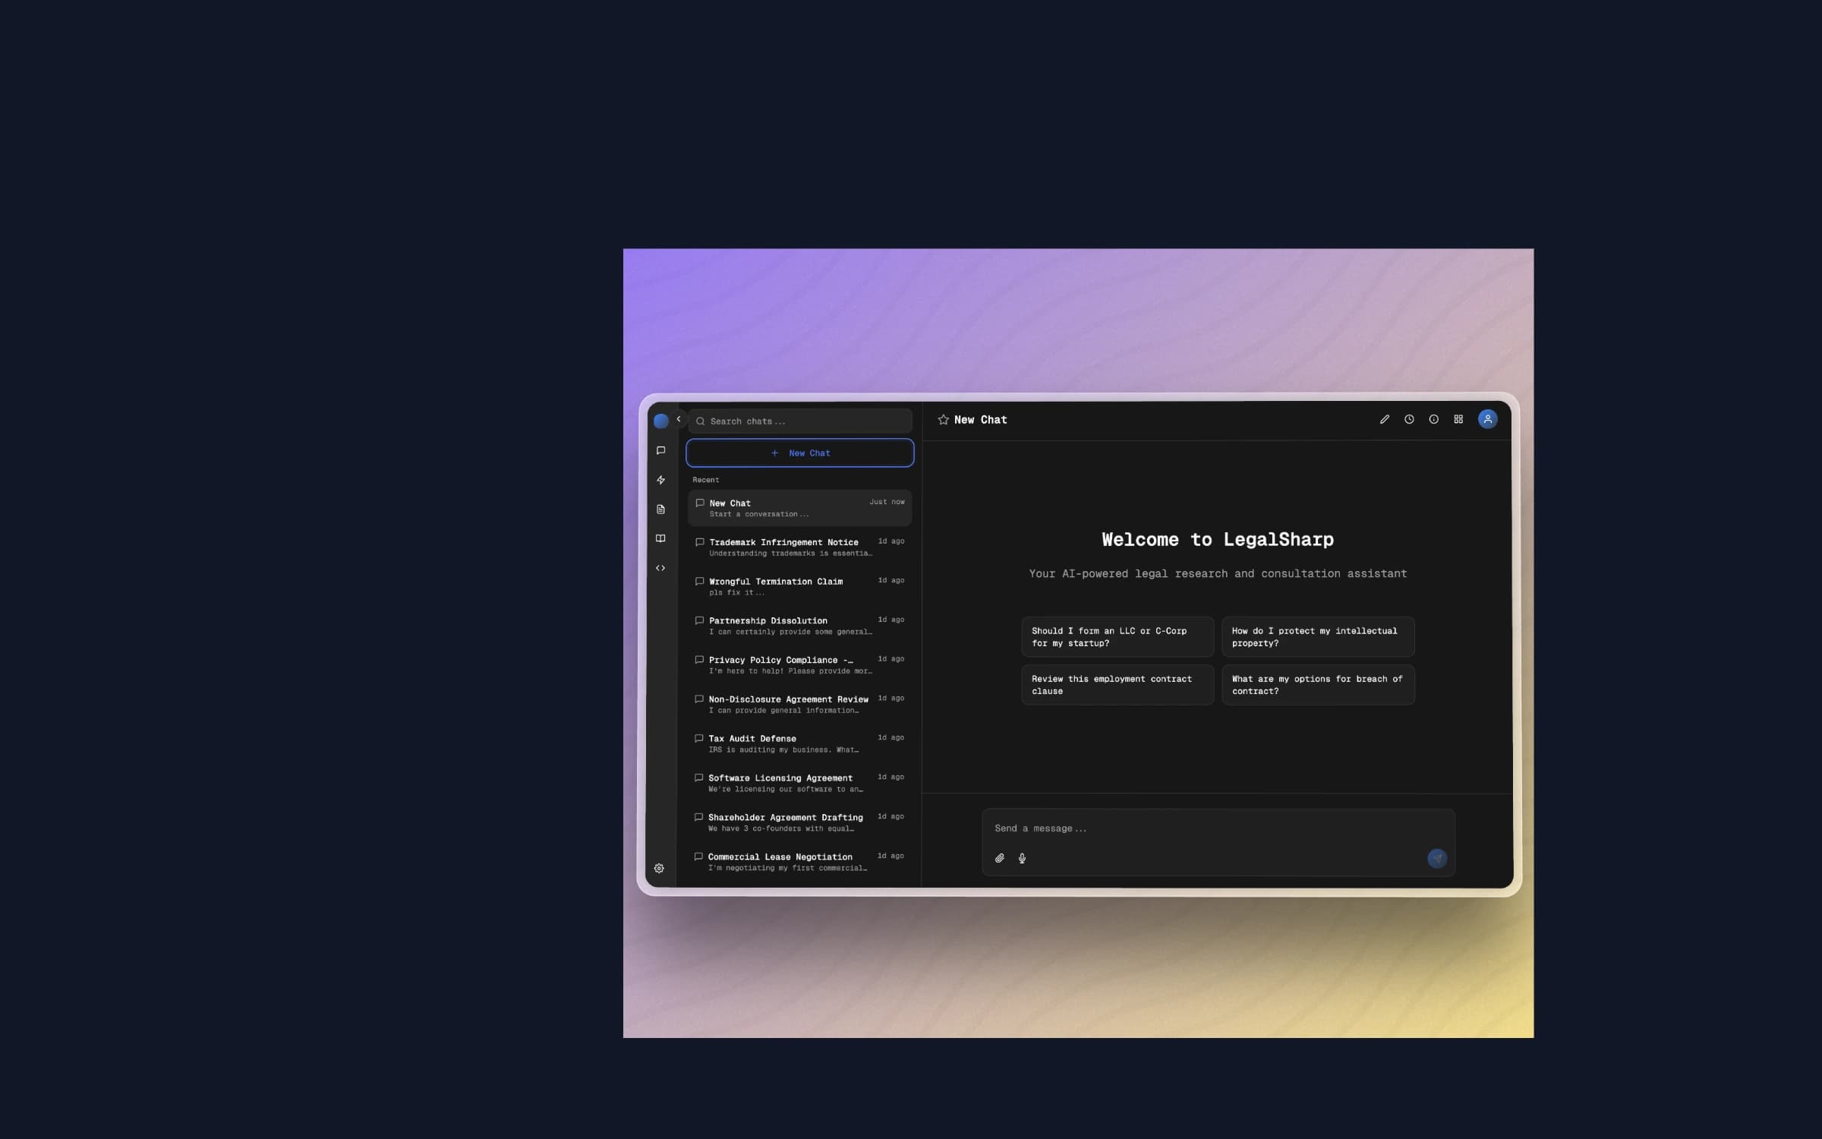Click the blue send message button
Screen dimensions: 1822x1139
(x=1437, y=859)
